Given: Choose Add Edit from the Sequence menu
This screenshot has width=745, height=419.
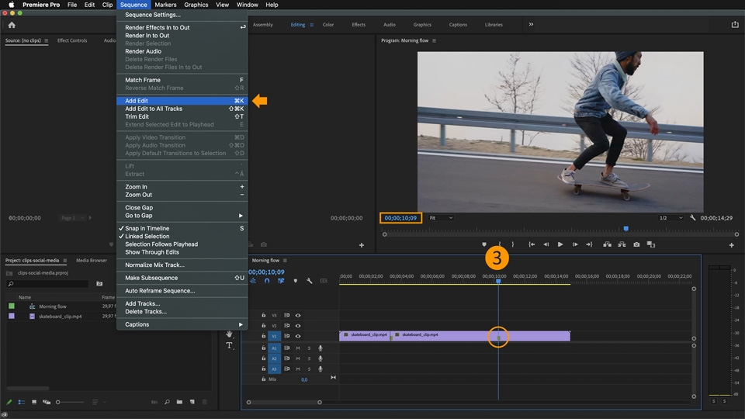Looking at the screenshot, I should 182,101.
